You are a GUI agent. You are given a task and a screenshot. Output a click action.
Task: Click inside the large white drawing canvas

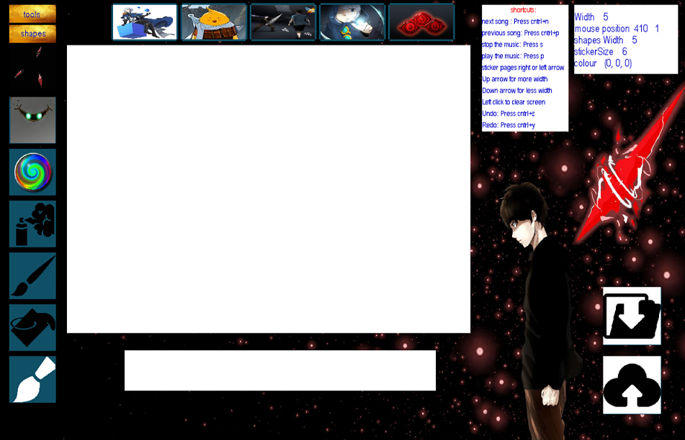tap(269, 189)
